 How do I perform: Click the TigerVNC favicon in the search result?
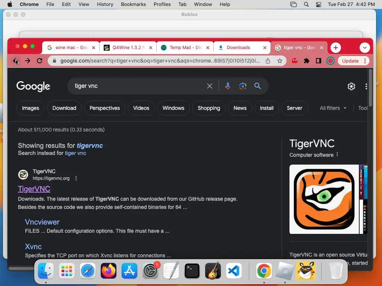23,175
